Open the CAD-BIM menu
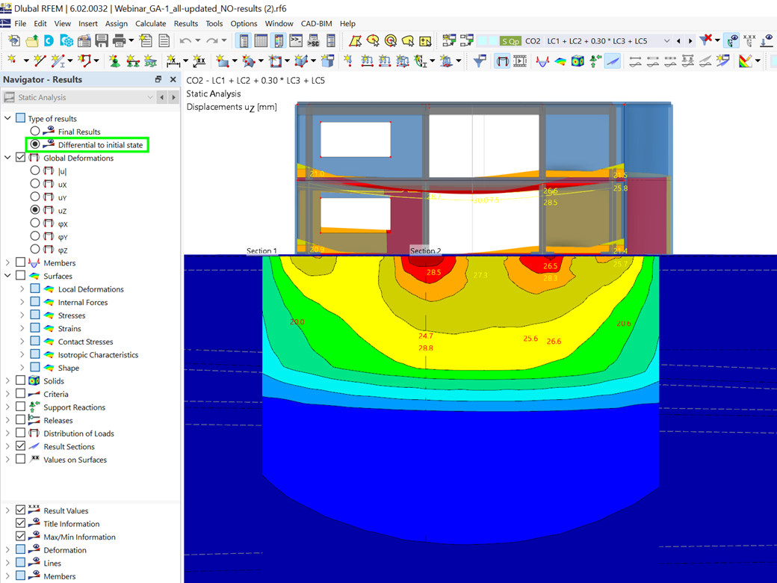Screen dimensions: 777x583 (x=316, y=23)
